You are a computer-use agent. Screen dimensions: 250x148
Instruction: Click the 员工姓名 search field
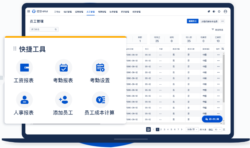coord(42,29)
